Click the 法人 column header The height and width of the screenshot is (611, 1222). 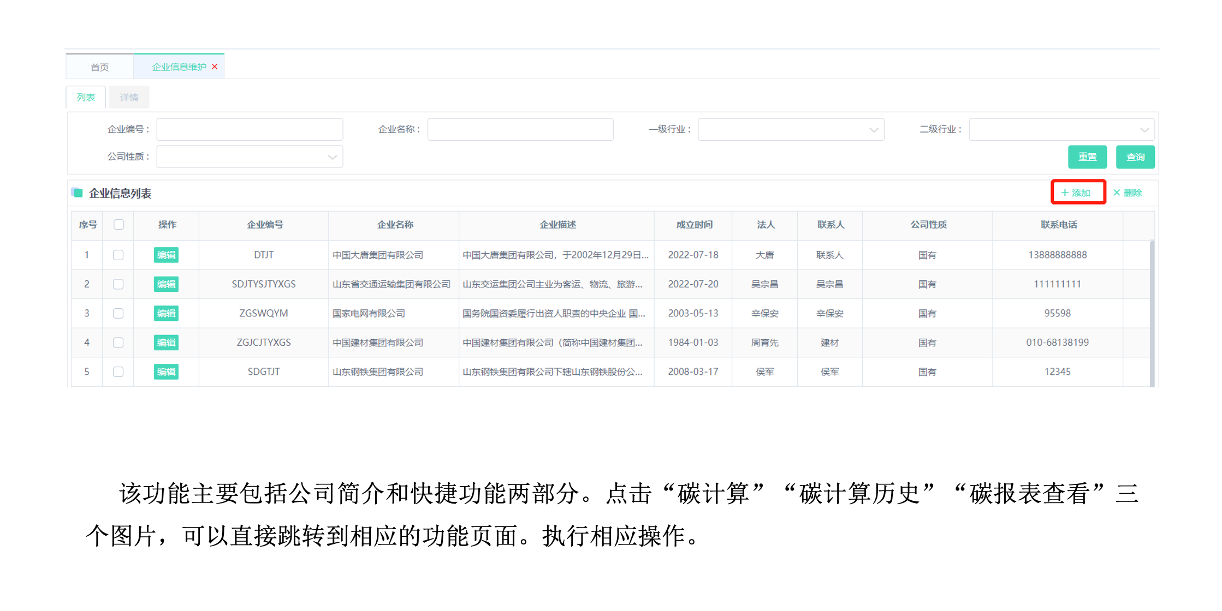click(x=765, y=224)
